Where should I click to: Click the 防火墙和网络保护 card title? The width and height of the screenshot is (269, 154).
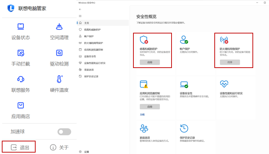tap(230, 49)
